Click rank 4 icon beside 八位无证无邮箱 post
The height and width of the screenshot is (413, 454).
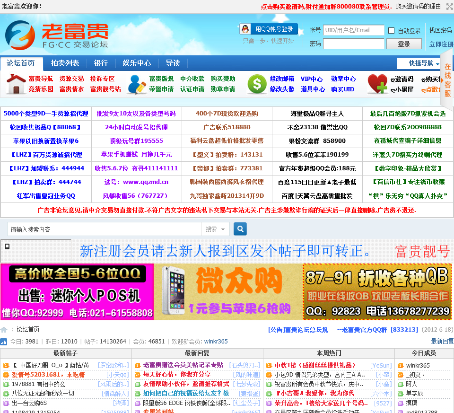[x=6, y=394]
